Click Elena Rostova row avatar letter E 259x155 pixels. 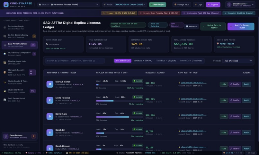click(x=50, y=100)
